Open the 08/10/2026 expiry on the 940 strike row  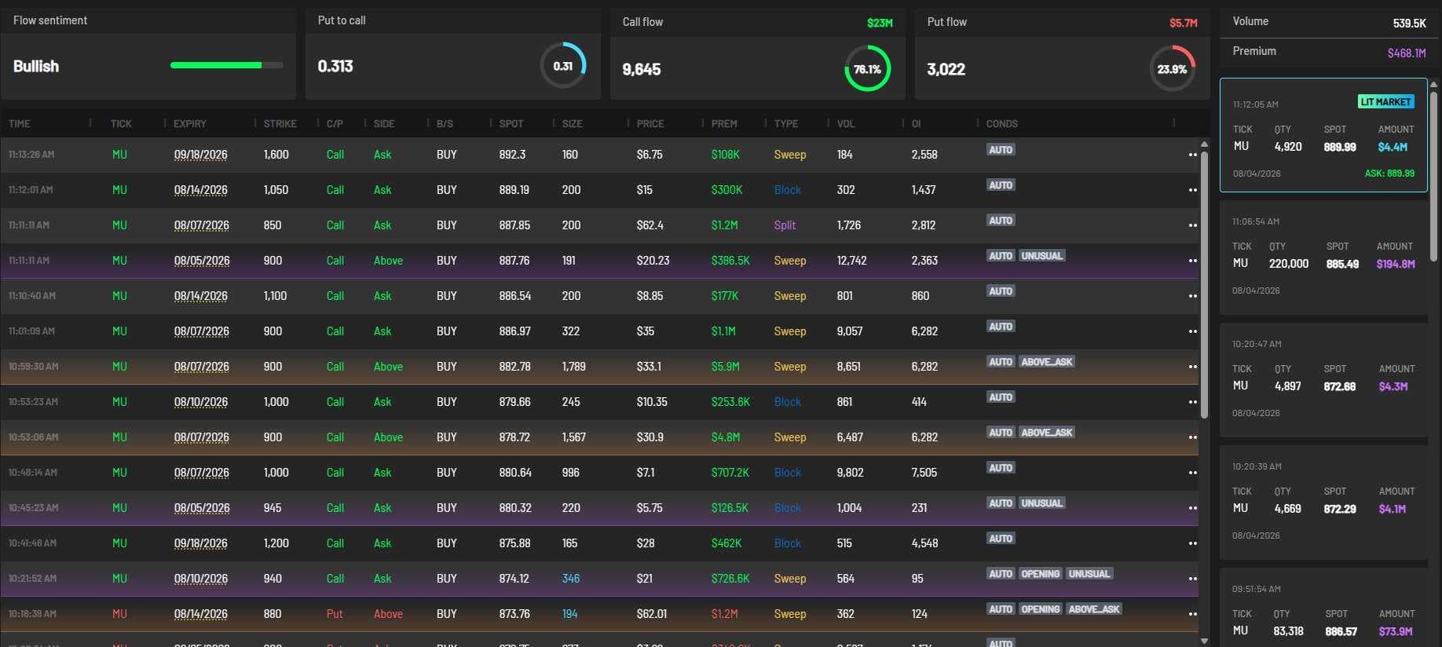coord(201,579)
